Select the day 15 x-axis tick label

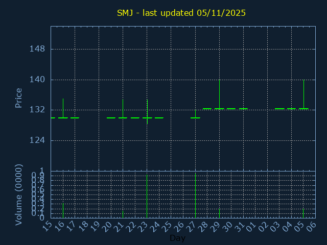pyautogui.click(x=47, y=226)
